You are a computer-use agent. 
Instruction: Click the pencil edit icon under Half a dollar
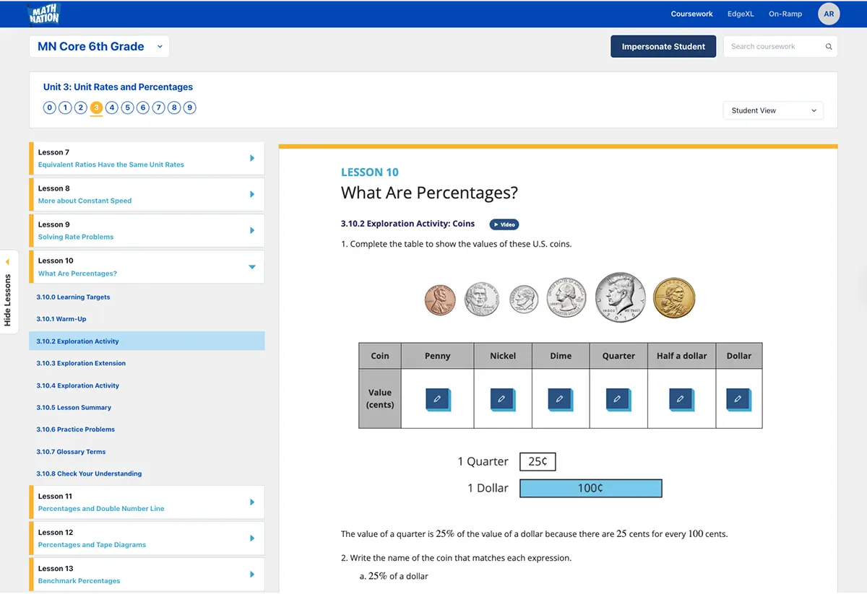point(680,398)
